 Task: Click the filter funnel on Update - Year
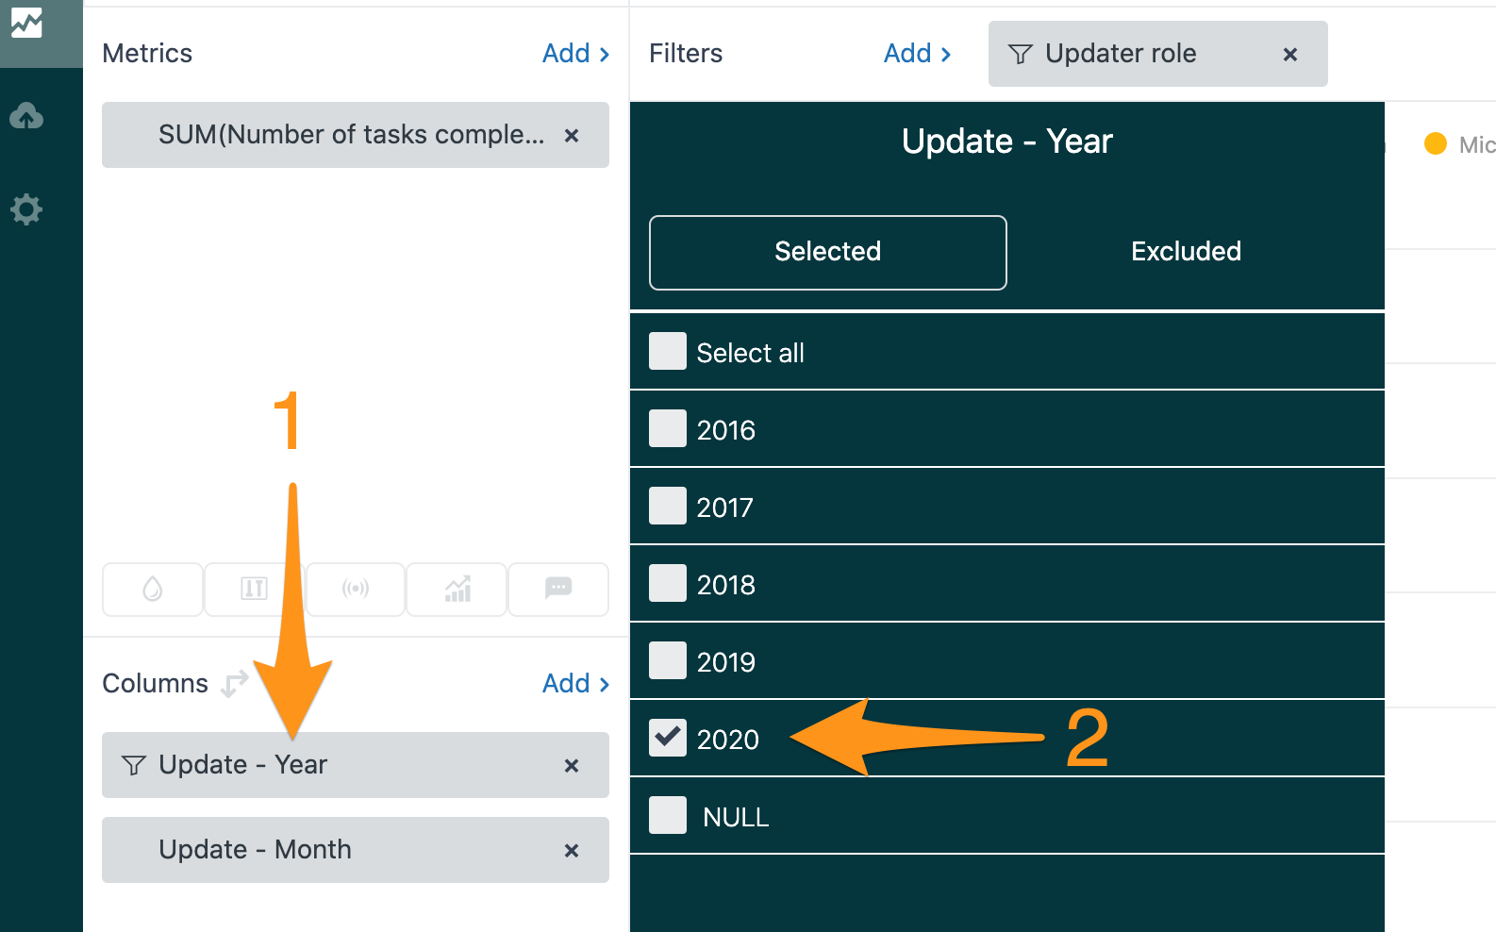coord(134,765)
